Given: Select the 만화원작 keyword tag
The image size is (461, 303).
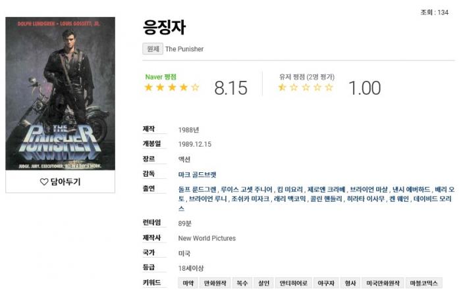Looking at the screenshot, I should (215, 283).
